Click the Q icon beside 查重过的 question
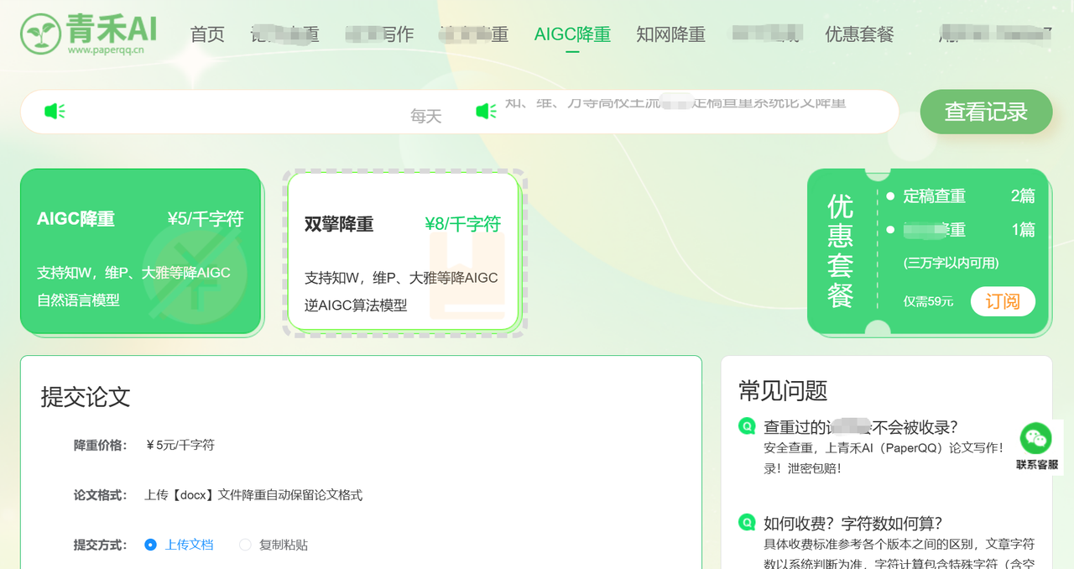1074x569 pixels. tap(747, 426)
